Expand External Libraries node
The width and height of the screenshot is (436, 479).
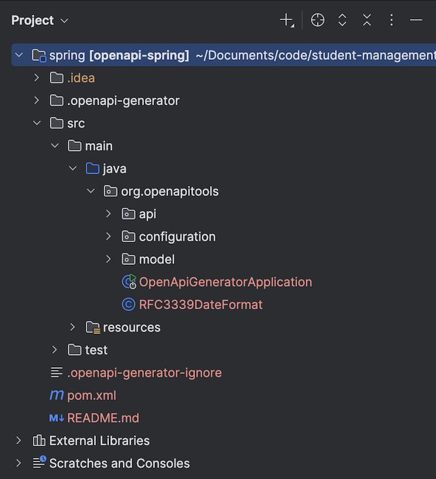[19, 440]
